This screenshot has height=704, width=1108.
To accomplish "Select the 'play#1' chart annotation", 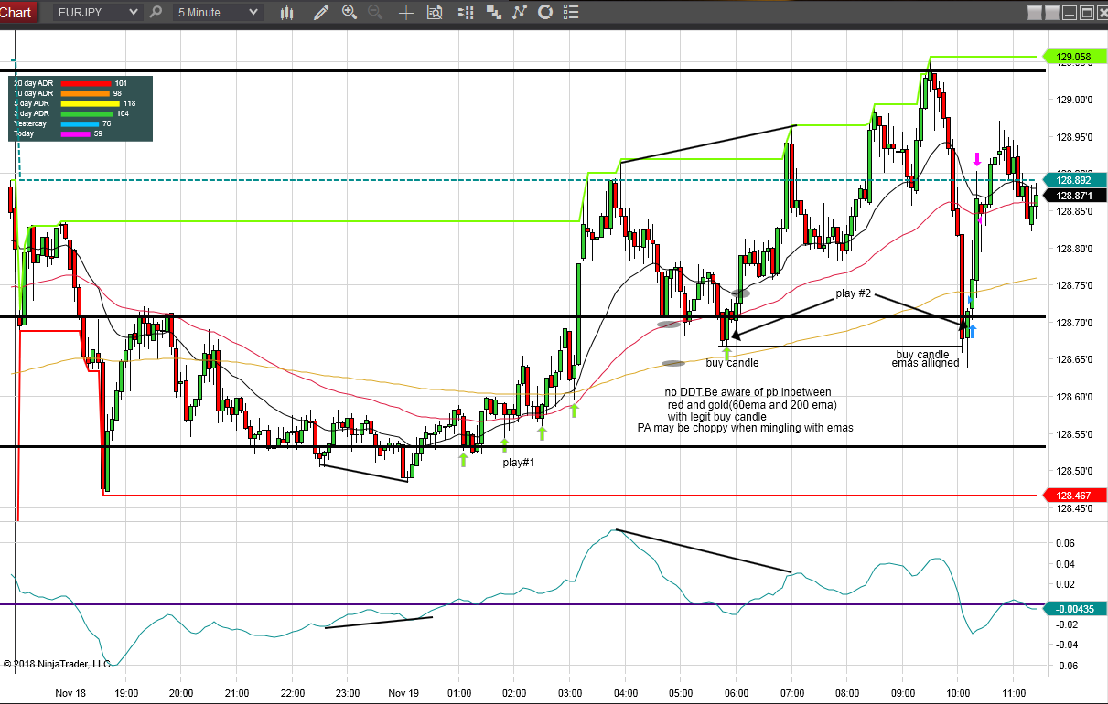I will 519,463.
